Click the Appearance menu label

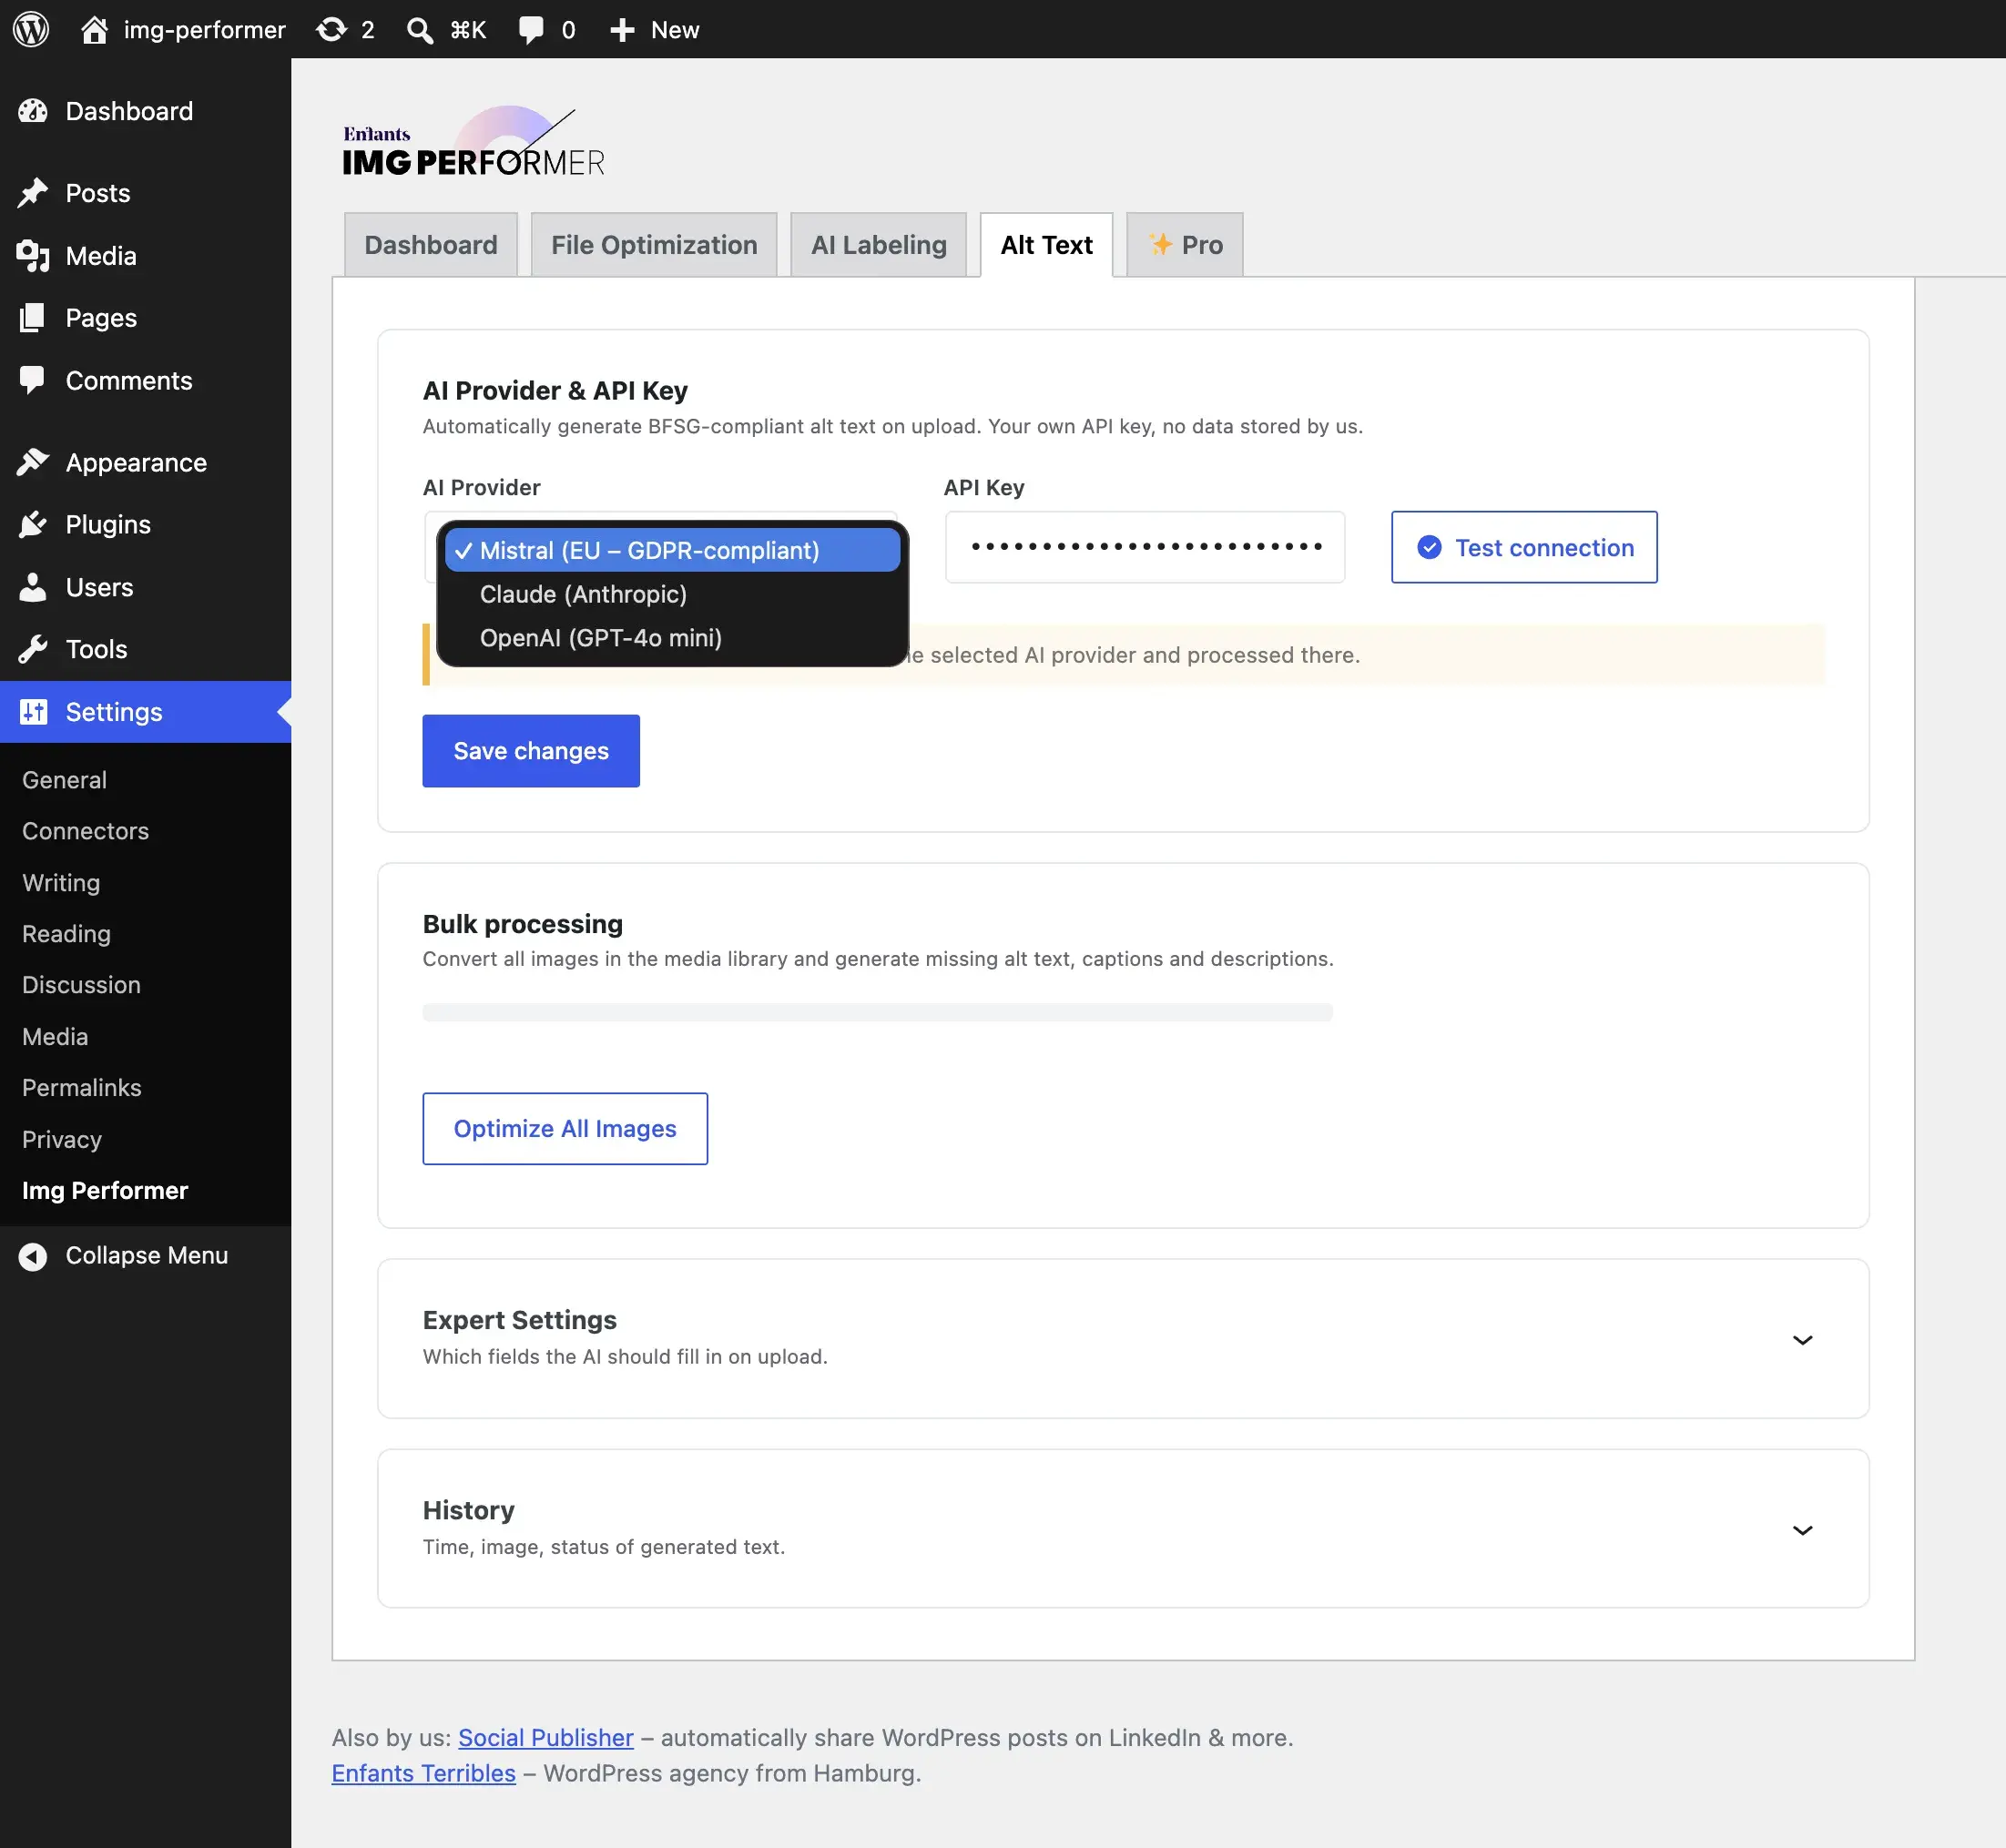tap(136, 463)
